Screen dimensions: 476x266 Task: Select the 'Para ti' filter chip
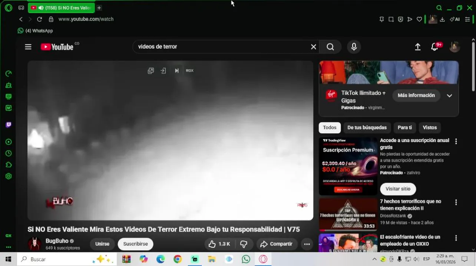(x=404, y=127)
